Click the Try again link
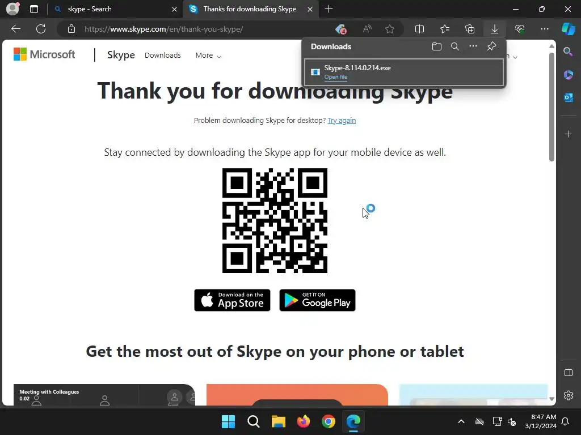The width and height of the screenshot is (581, 435). (x=342, y=120)
